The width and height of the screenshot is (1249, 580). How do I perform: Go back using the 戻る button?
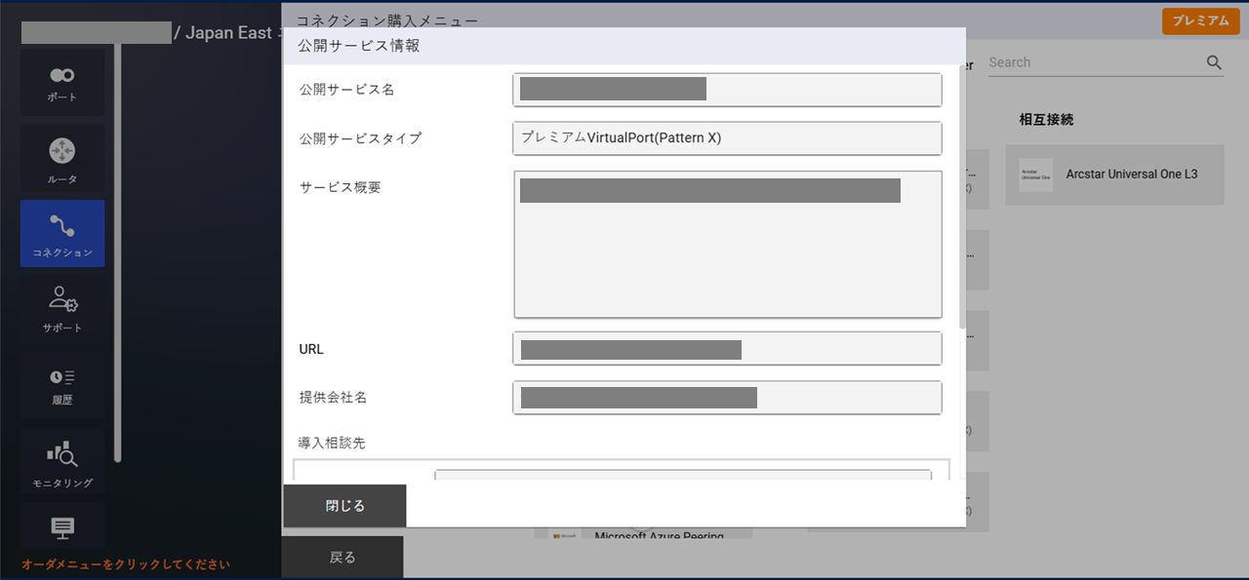pos(343,557)
